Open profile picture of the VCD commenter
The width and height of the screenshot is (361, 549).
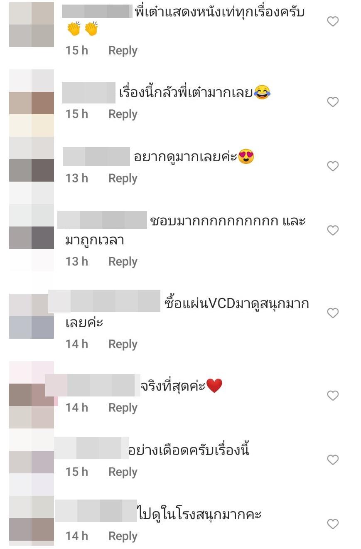[x=32, y=316]
